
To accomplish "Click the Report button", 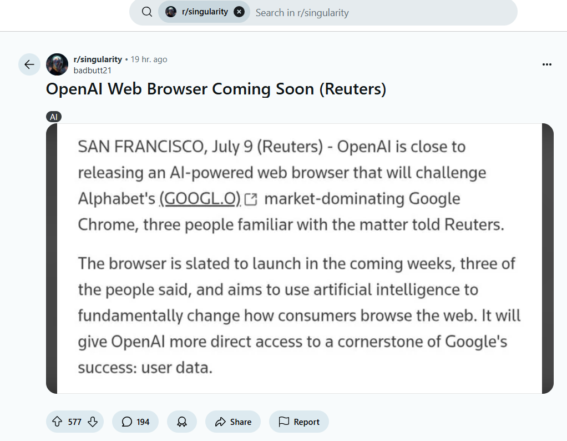I will pyautogui.click(x=299, y=422).
